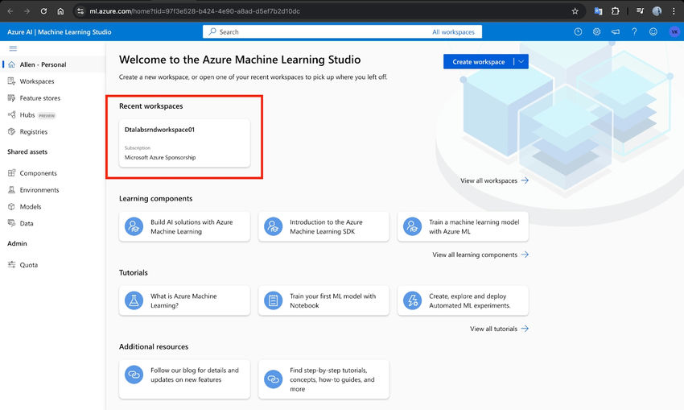Open Find step-by-step tutorials resource card

(x=323, y=379)
